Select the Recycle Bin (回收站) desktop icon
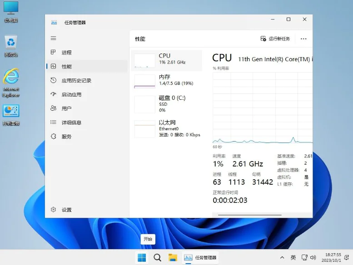Viewport: 353px width, 265px height. (11, 46)
